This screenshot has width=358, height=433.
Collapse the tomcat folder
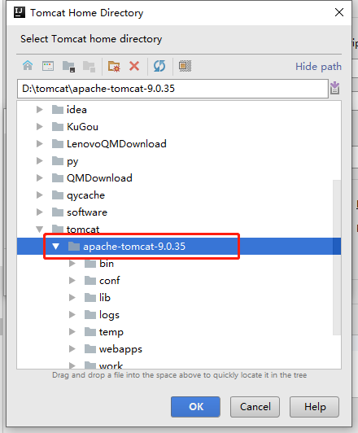[40, 230]
